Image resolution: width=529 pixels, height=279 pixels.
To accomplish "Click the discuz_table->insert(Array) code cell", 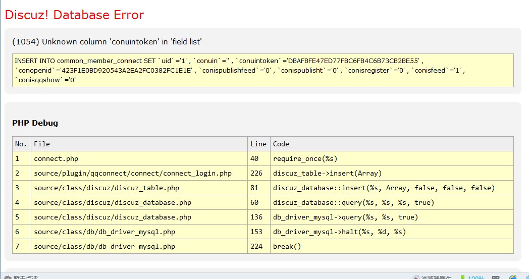I will pos(327,173).
